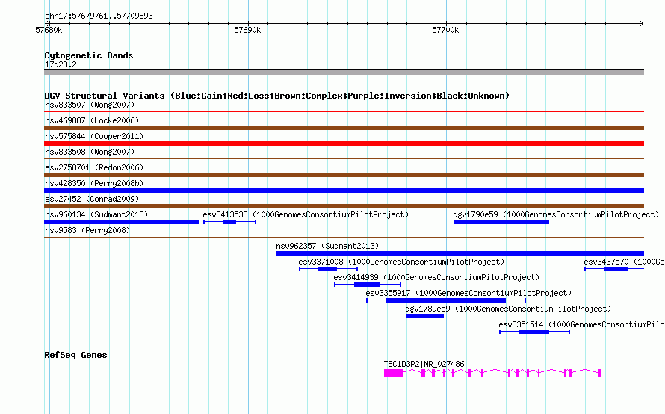The height and width of the screenshot is (414, 665).
Task: Select the esv3351514 variant glyph bar
Action: (534, 332)
